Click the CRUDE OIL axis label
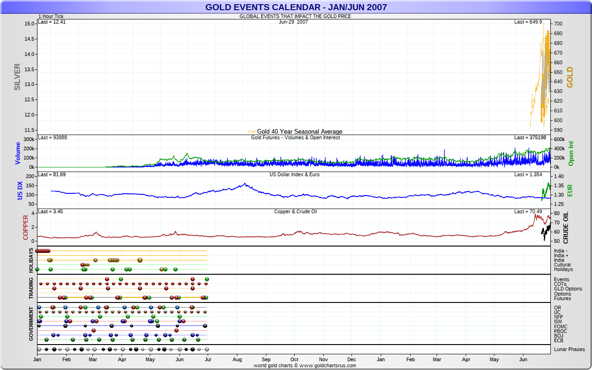This screenshot has width=592, height=370. pos(566,227)
